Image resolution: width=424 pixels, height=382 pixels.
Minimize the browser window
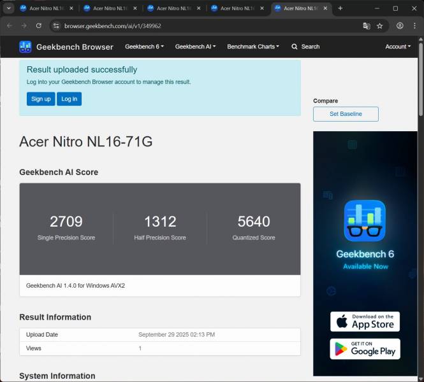377,8
